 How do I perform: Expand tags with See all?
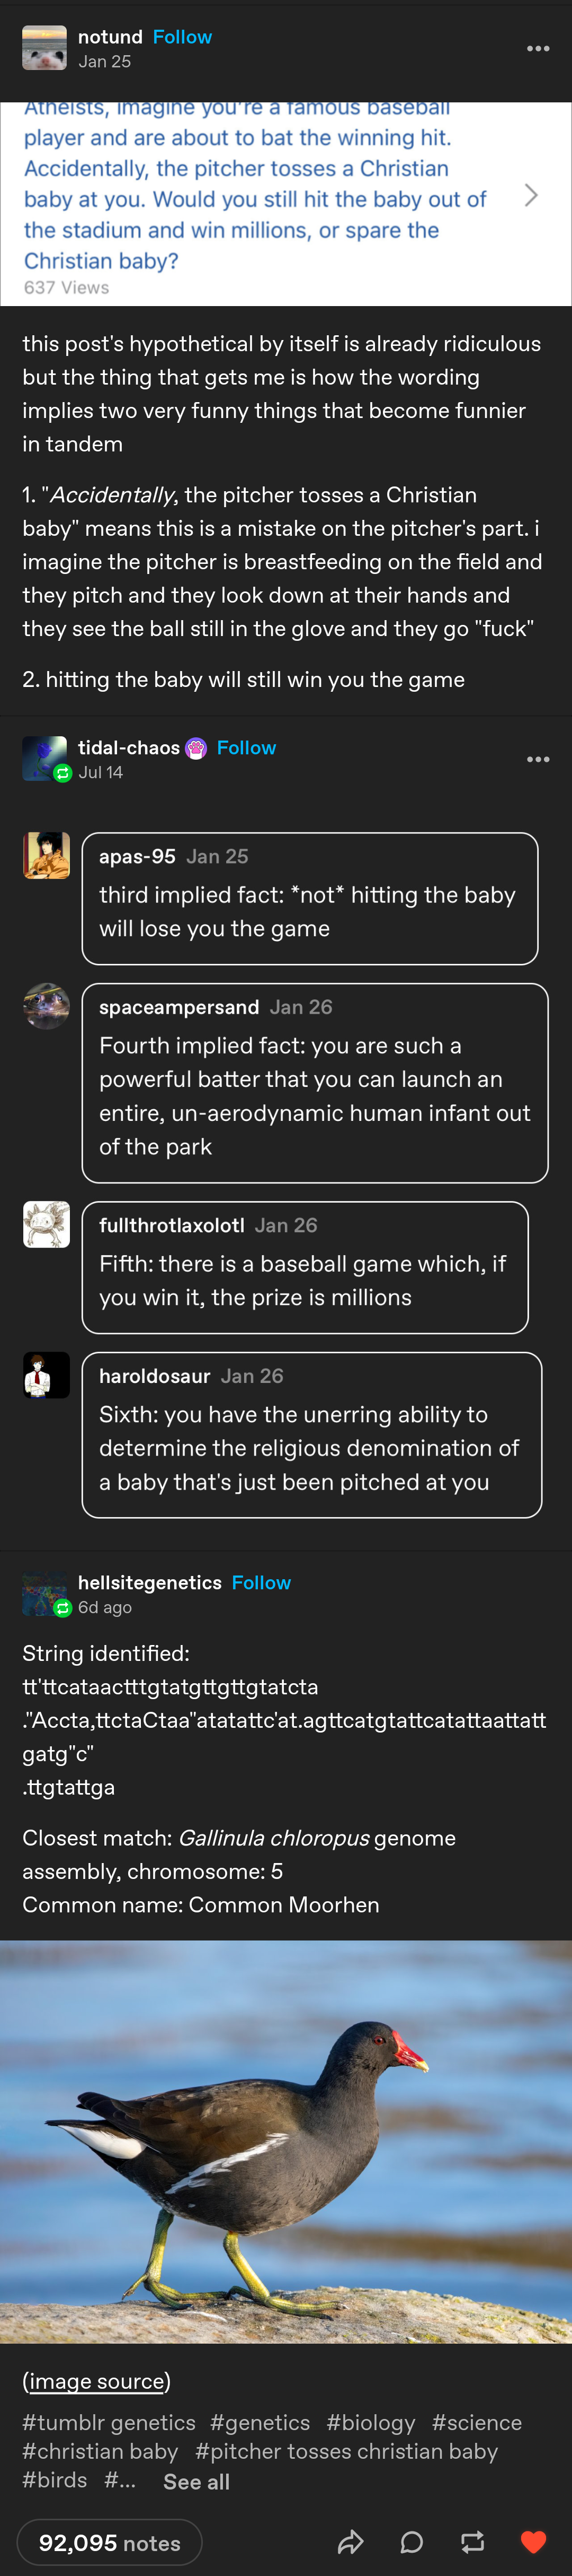pyautogui.click(x=195, y=2481)
